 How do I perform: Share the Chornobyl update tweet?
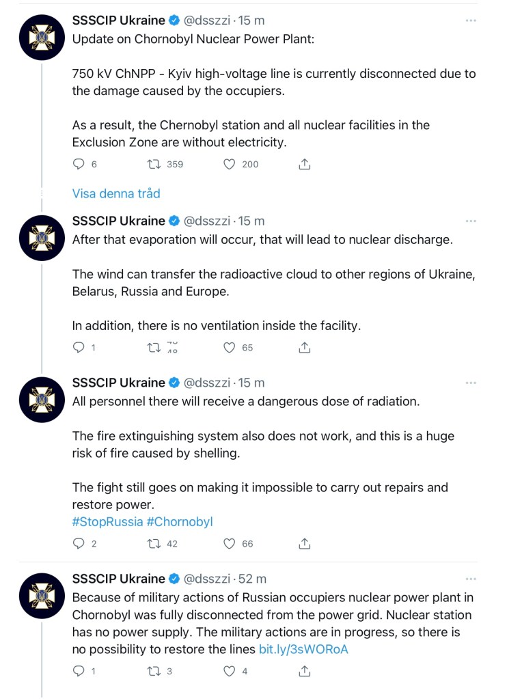[305, 164]
